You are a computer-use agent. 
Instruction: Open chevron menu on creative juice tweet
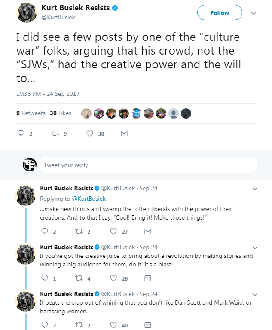[255, 247]
